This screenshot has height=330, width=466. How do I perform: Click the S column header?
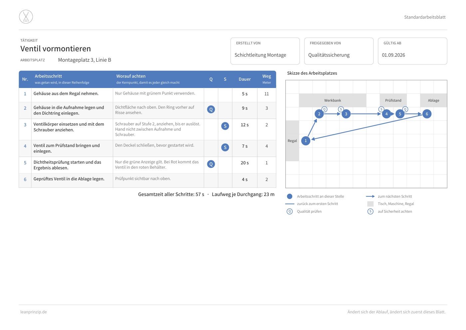pyautogui.click(x=225, y=79)
